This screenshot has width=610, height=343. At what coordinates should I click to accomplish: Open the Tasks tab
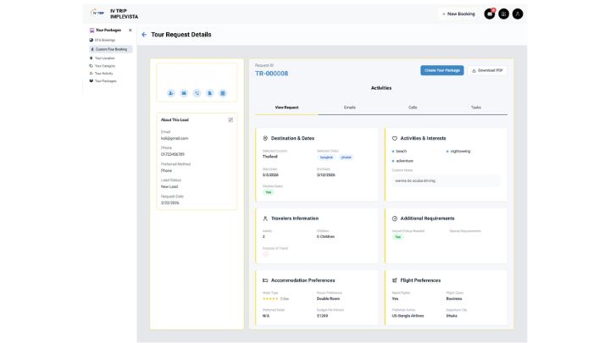pyautogui.click(x=475, y=108)
